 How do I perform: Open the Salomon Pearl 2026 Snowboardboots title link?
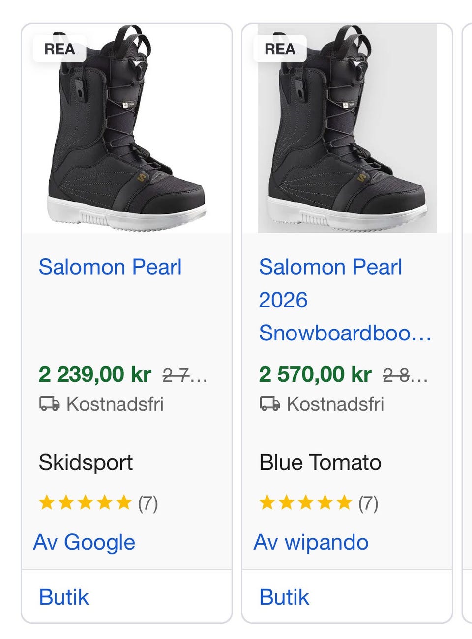(x=344, y=300)
